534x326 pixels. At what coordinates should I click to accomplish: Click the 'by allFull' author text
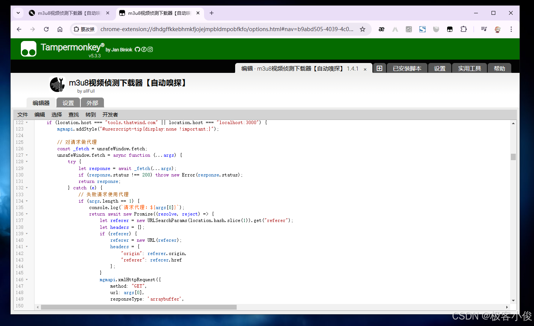click(86, 91)
